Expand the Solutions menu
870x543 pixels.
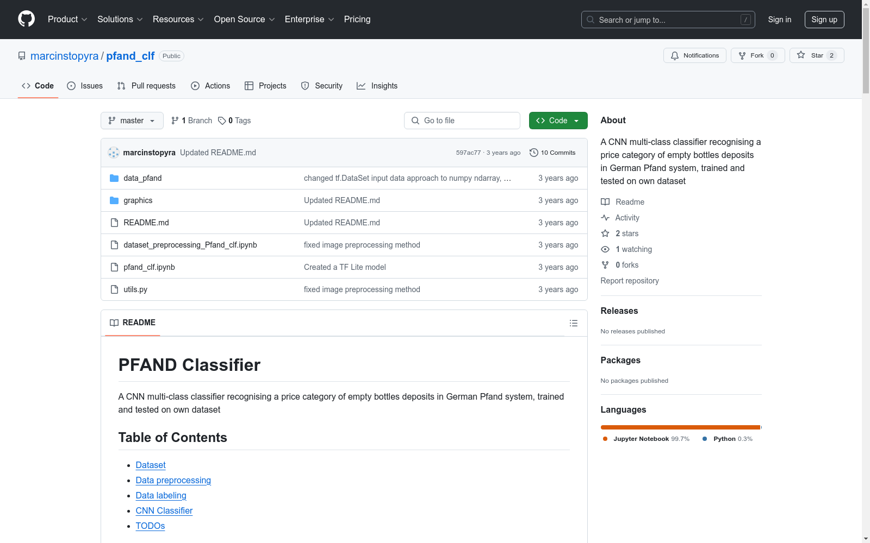pyautogui.click(x=120, y=20)
